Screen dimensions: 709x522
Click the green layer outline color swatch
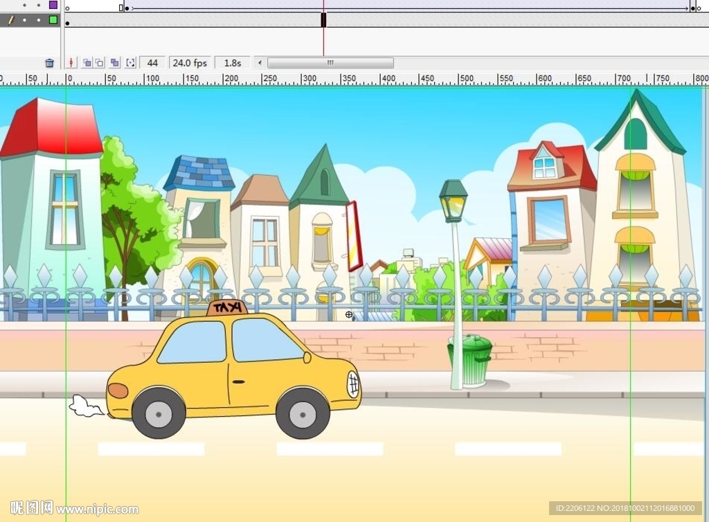53,20
